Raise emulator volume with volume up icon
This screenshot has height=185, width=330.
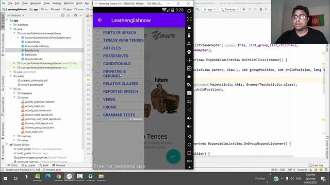[x=189, y=118]
